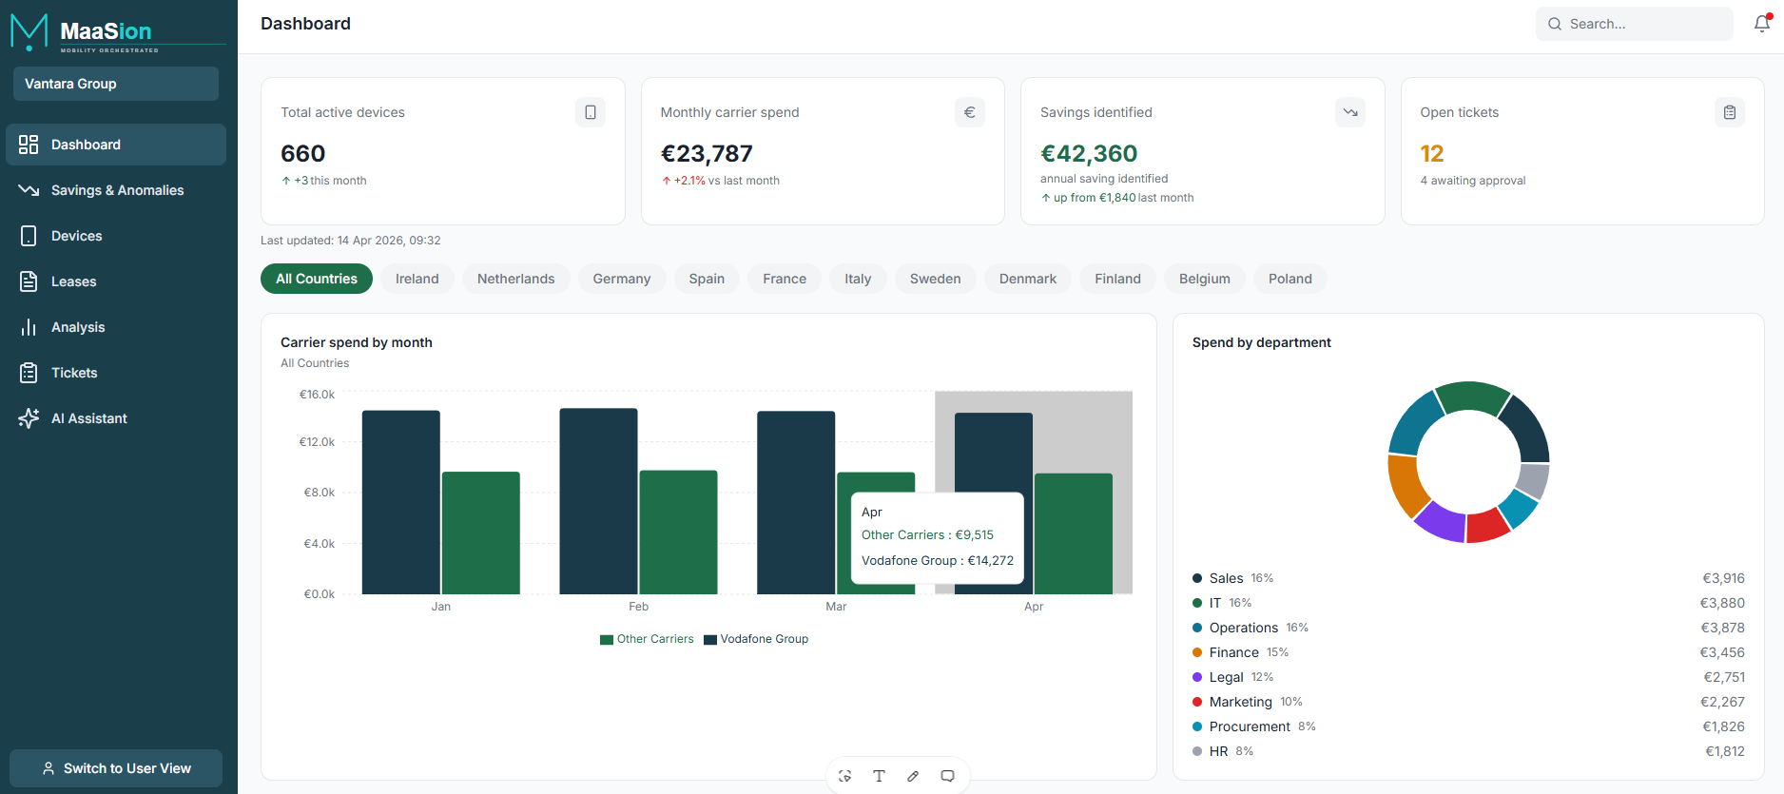Click the February Vodafone Group bar
1784x794 pixels.
[x=599, y=501]
